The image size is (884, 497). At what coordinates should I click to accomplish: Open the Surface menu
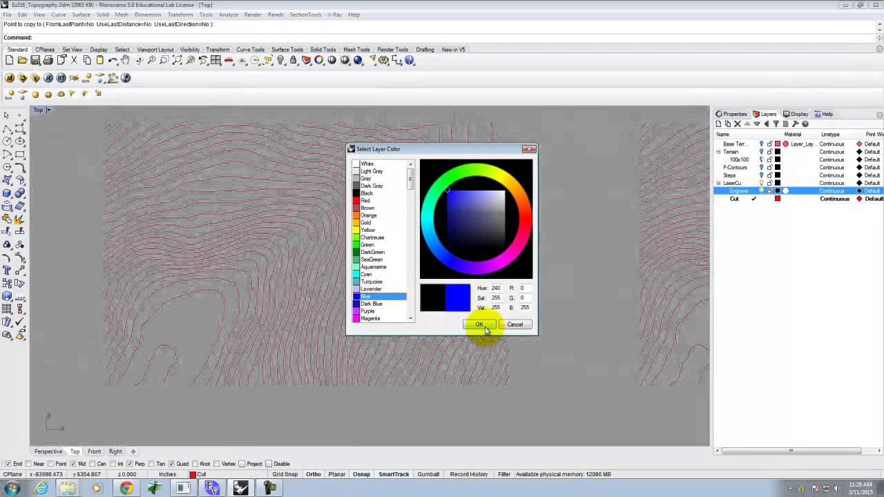81,14
